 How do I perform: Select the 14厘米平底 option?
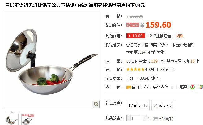point(163,105)
